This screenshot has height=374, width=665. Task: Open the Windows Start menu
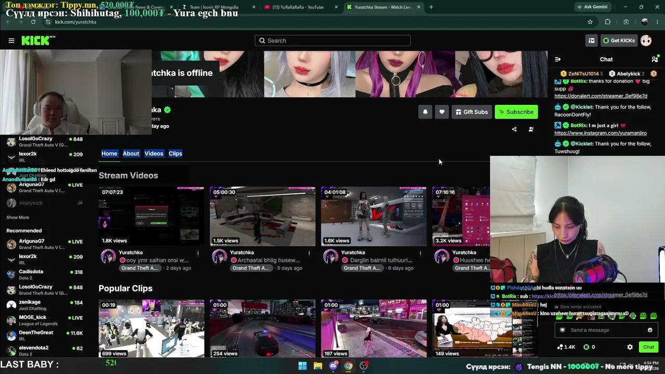point(302,366)
